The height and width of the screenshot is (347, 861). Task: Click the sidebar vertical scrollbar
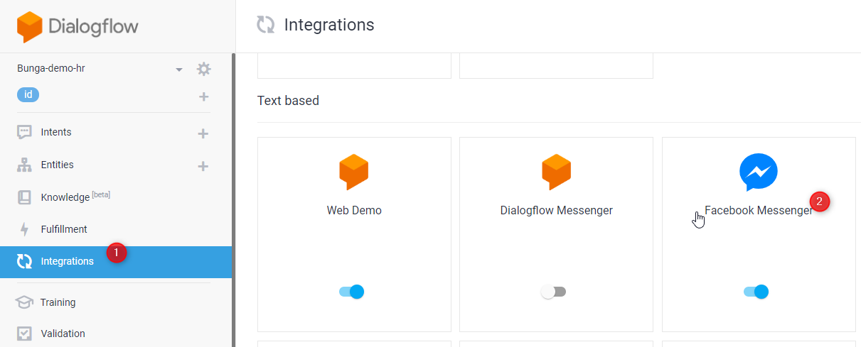(x=233, y=200)
